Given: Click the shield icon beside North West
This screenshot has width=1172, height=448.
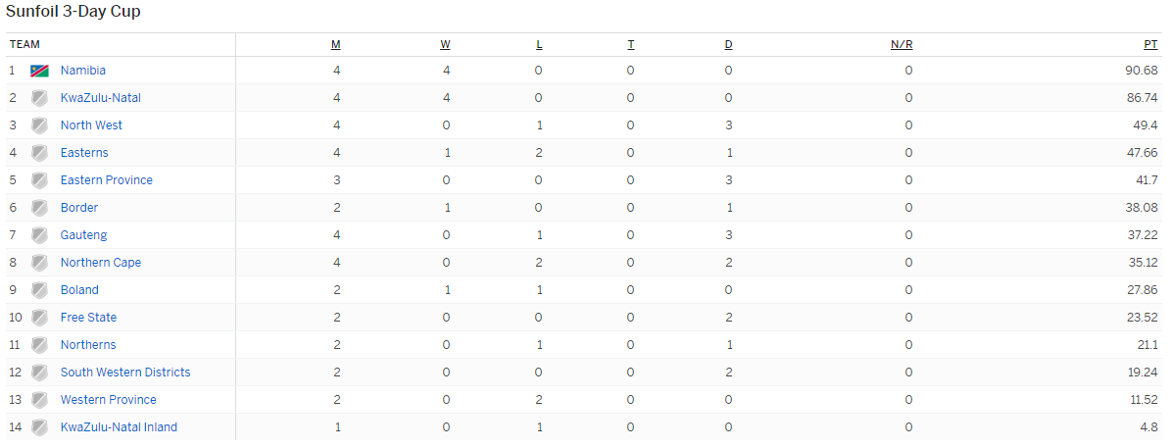Looking at the screenshot, I should click(39, 125).
